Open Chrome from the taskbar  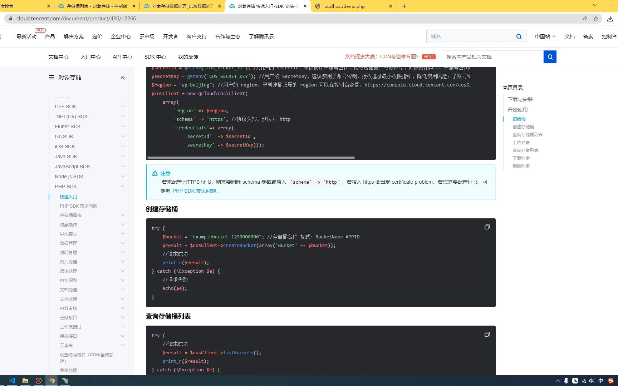(52, 381)
